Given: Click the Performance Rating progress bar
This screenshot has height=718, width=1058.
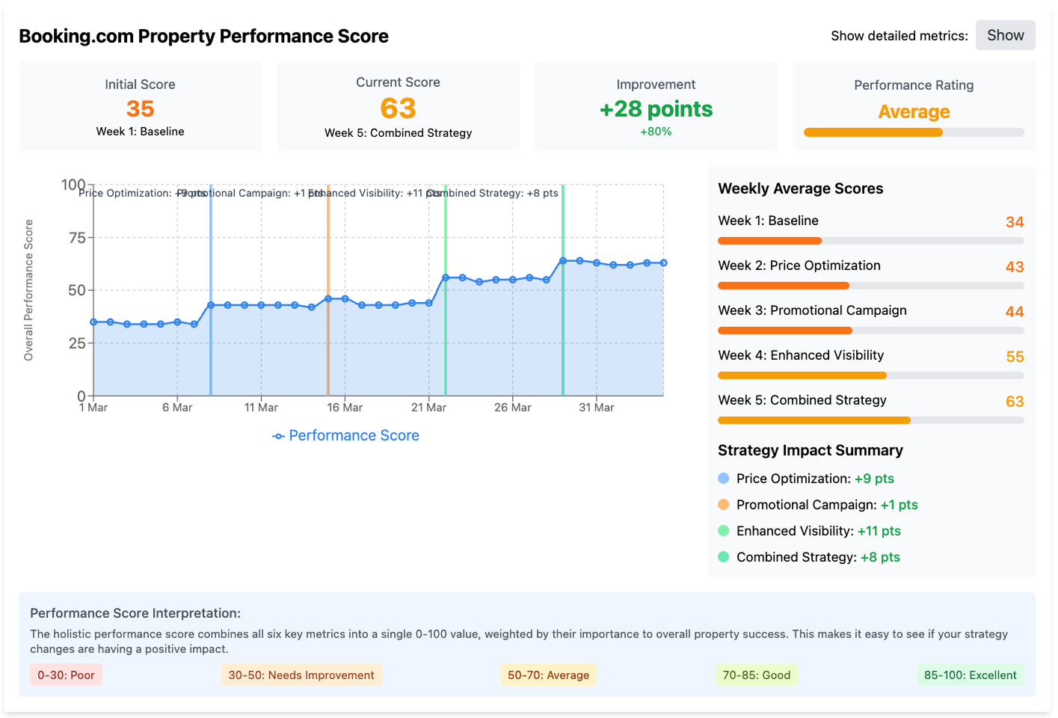Looking at the screenshot, I should pyautogui.click(x=914, y=132).
